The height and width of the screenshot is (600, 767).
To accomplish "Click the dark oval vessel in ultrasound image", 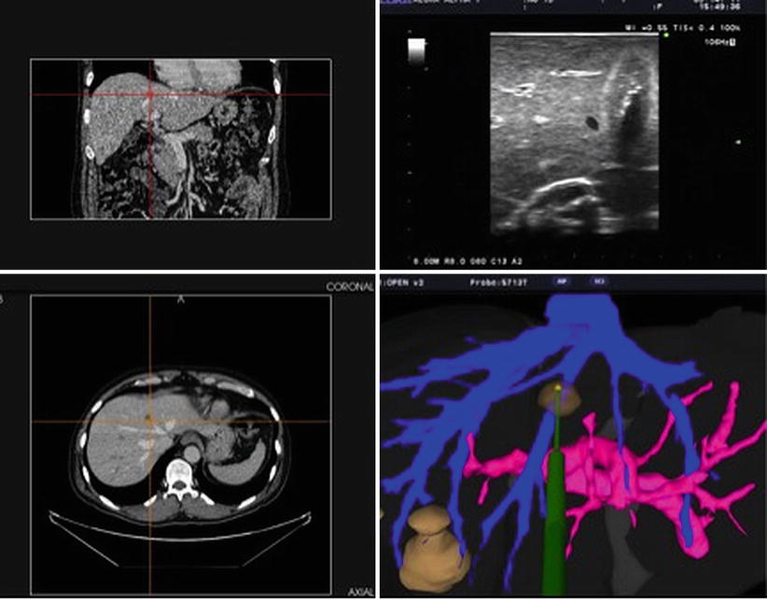I will coord(592,121).
